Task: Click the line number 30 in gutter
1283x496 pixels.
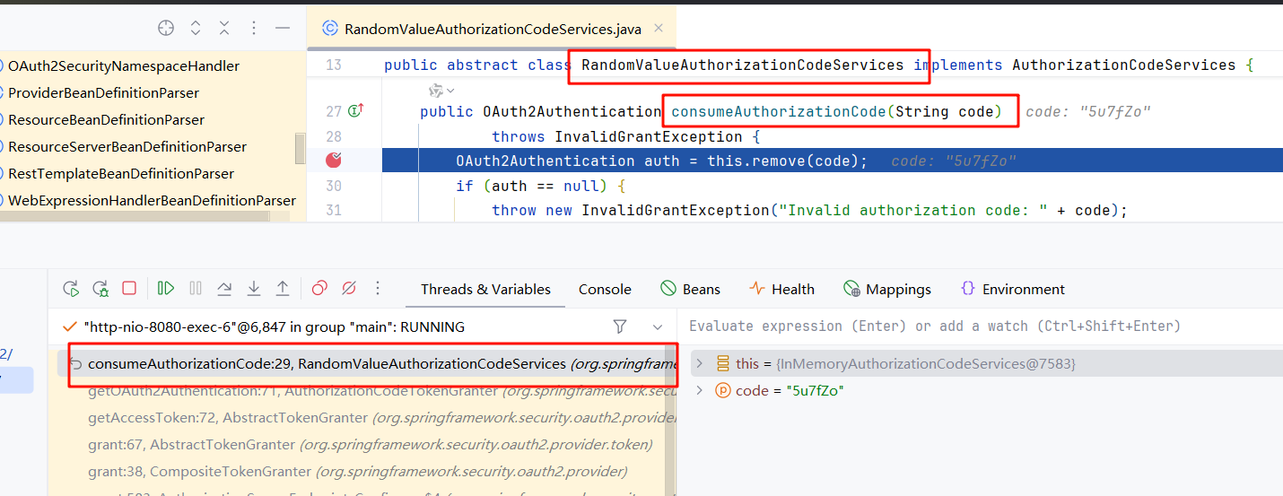Action: 334,186
